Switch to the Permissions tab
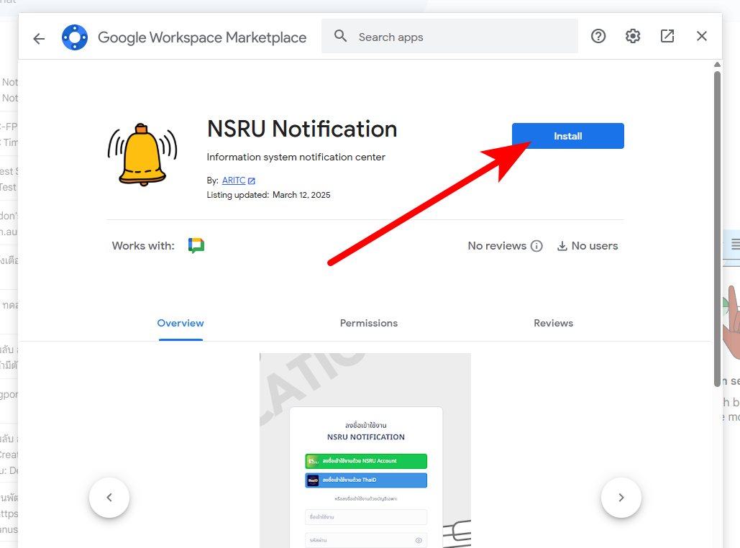Viewport: 740px width, 548px height. tap(369, 323)
